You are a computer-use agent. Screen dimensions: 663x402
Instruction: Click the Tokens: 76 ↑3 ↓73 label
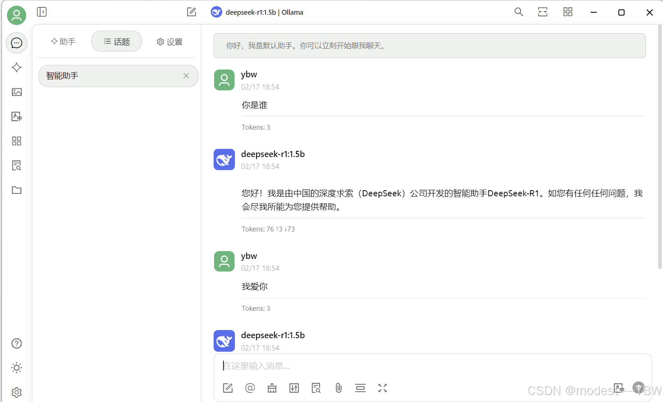pos(268,229)
